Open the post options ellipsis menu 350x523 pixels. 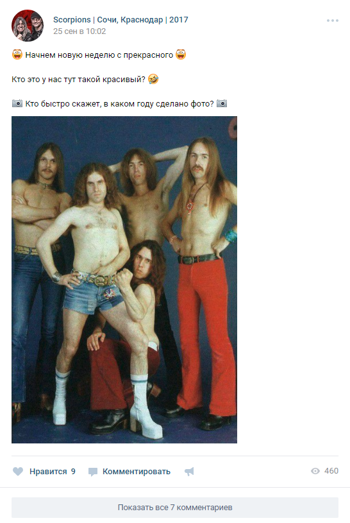tap(332, 21)
